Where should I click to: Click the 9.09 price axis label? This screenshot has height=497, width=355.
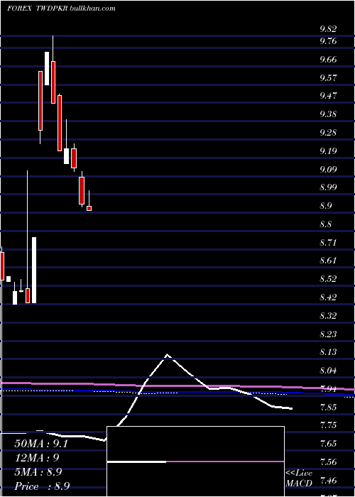(x=328, y=169)
